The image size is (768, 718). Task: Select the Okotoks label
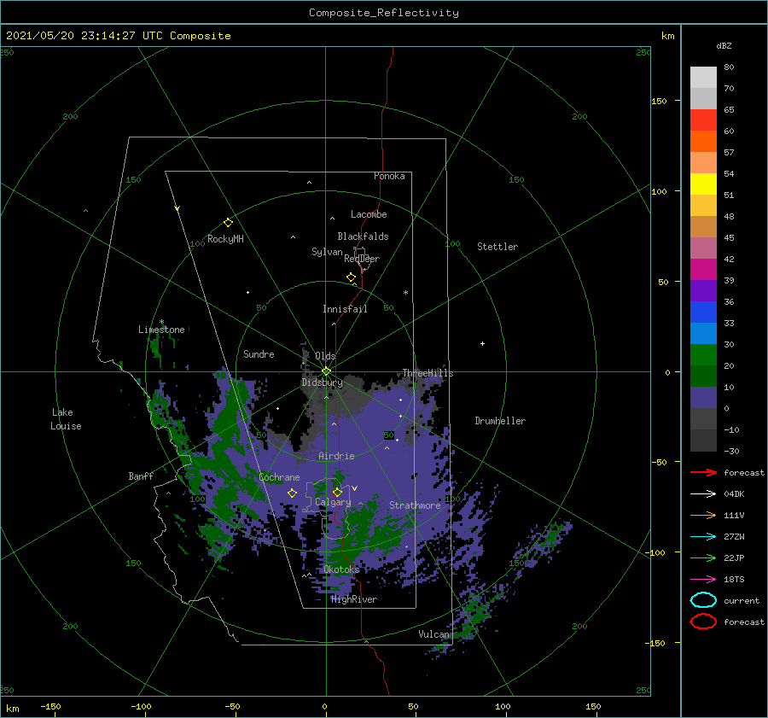pos(341,569)
